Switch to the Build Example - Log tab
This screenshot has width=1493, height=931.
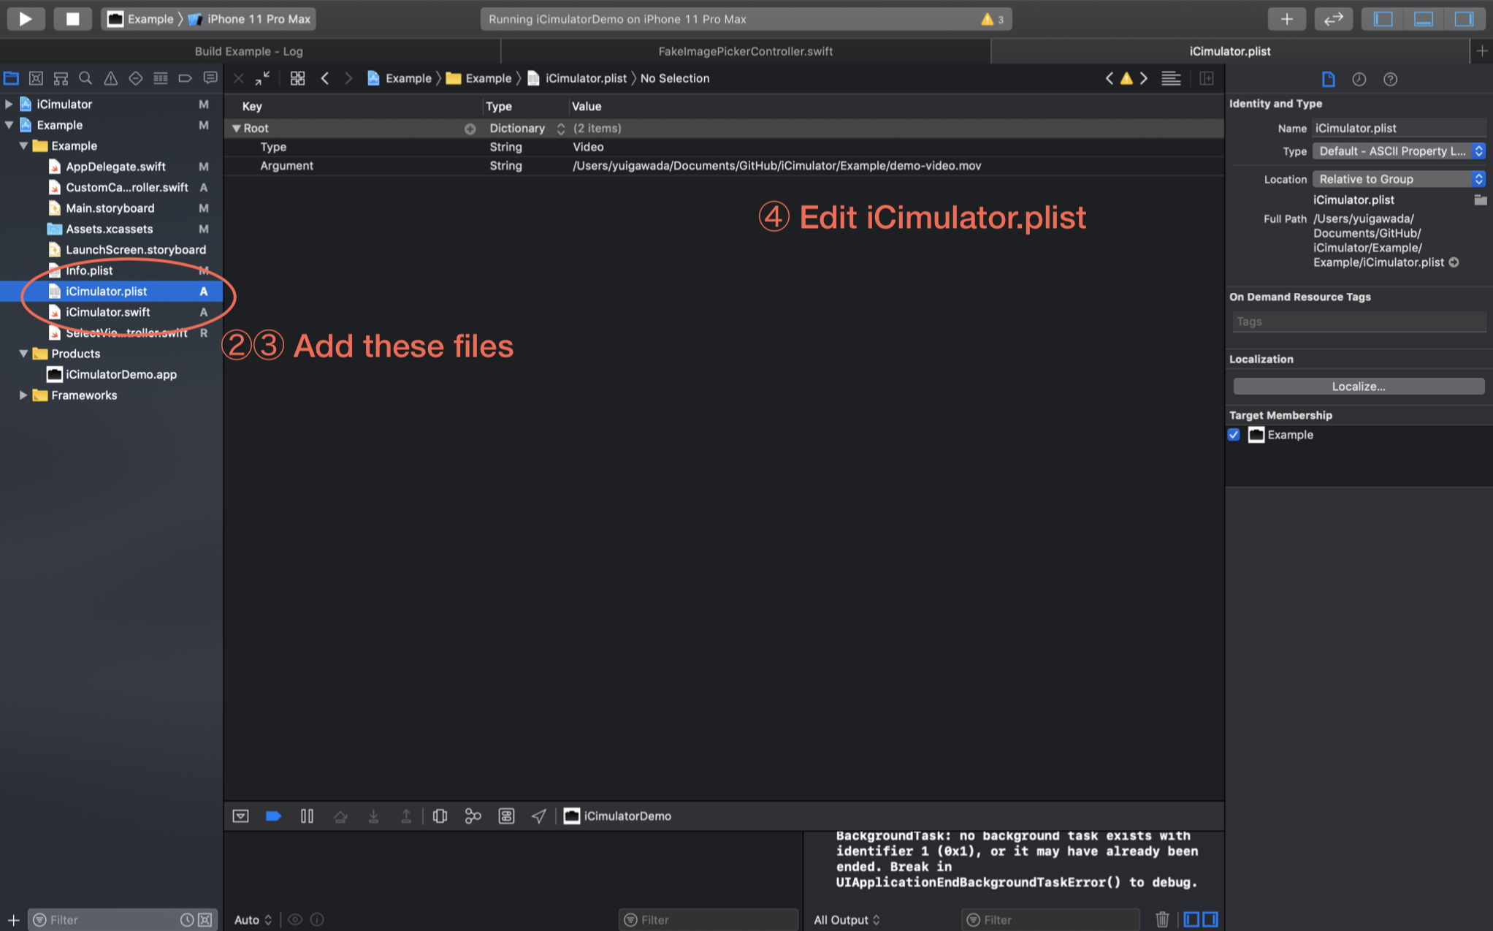[x=248, y=51]
